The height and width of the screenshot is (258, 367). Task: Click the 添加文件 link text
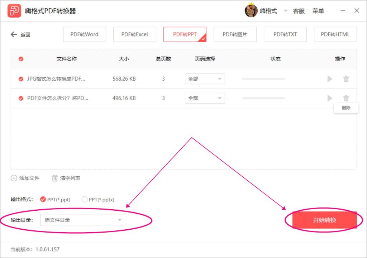pyautogui.click(x=29, y=178)
